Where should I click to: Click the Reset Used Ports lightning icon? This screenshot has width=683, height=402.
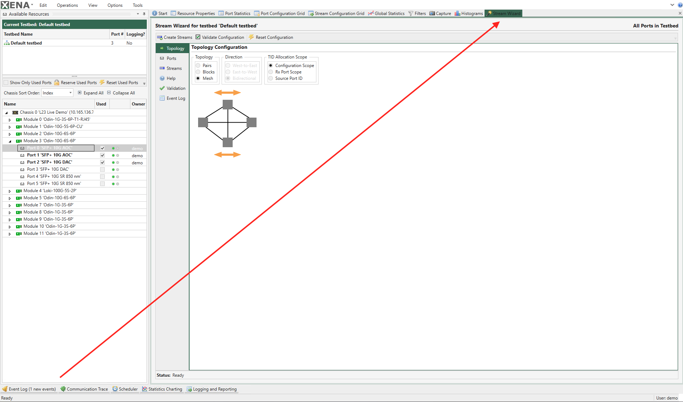tap(102, 83)
